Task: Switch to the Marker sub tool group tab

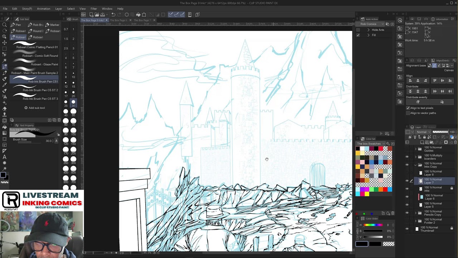Action: pos(52,25)
